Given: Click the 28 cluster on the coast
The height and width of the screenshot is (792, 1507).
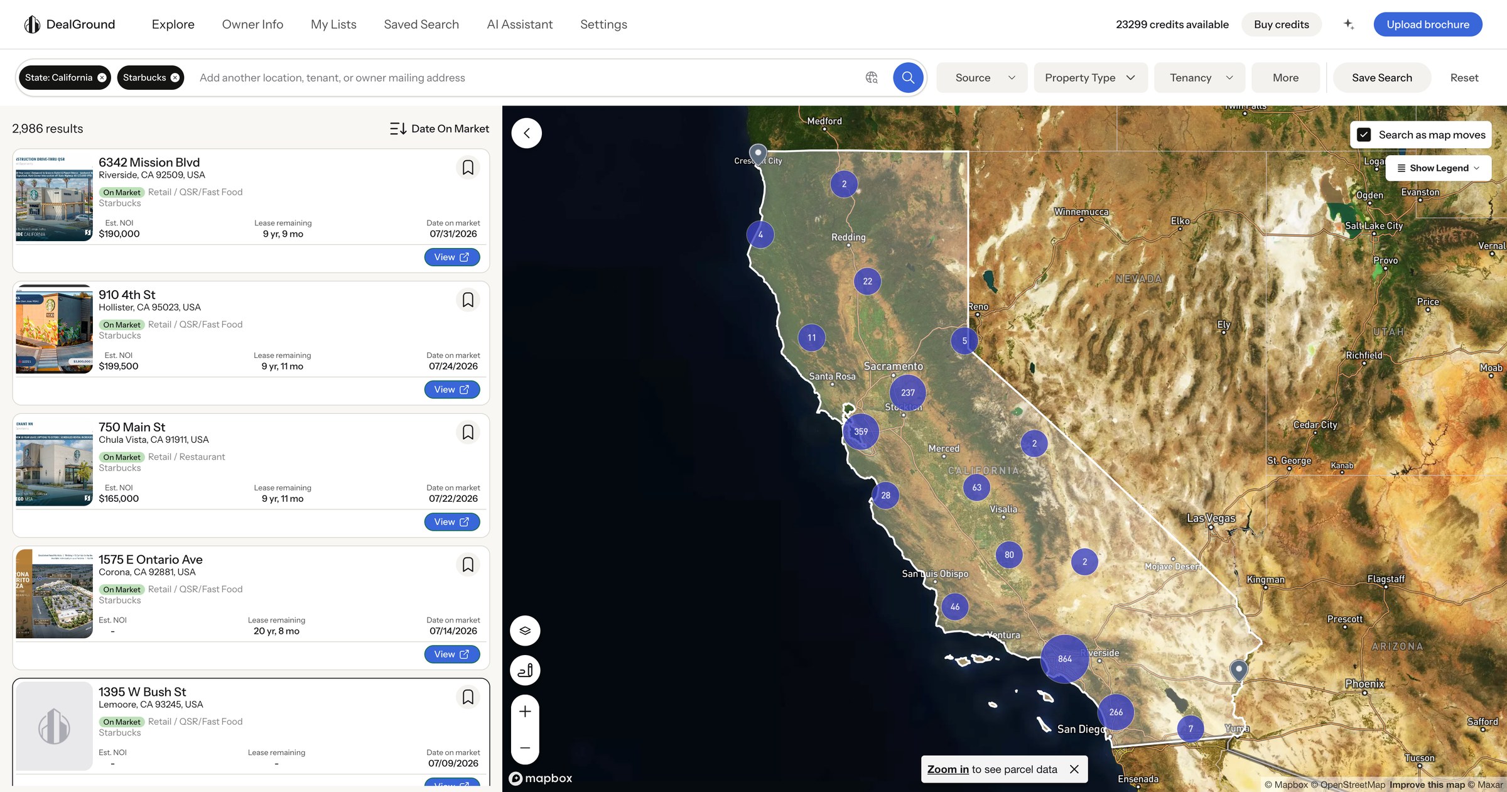Looking at the screenshot, I should pos(885,496).
